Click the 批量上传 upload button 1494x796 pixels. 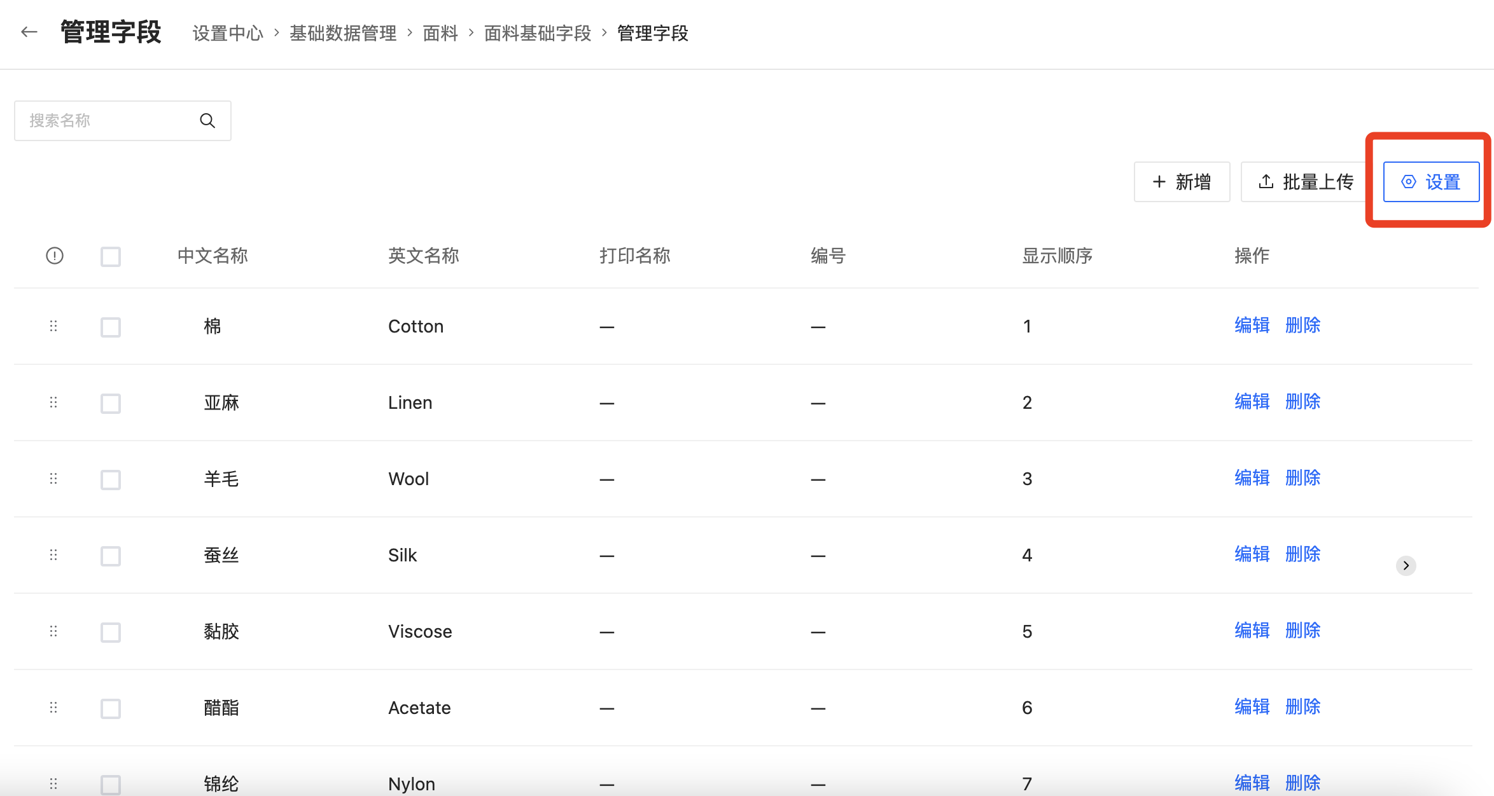(1306, 182)
